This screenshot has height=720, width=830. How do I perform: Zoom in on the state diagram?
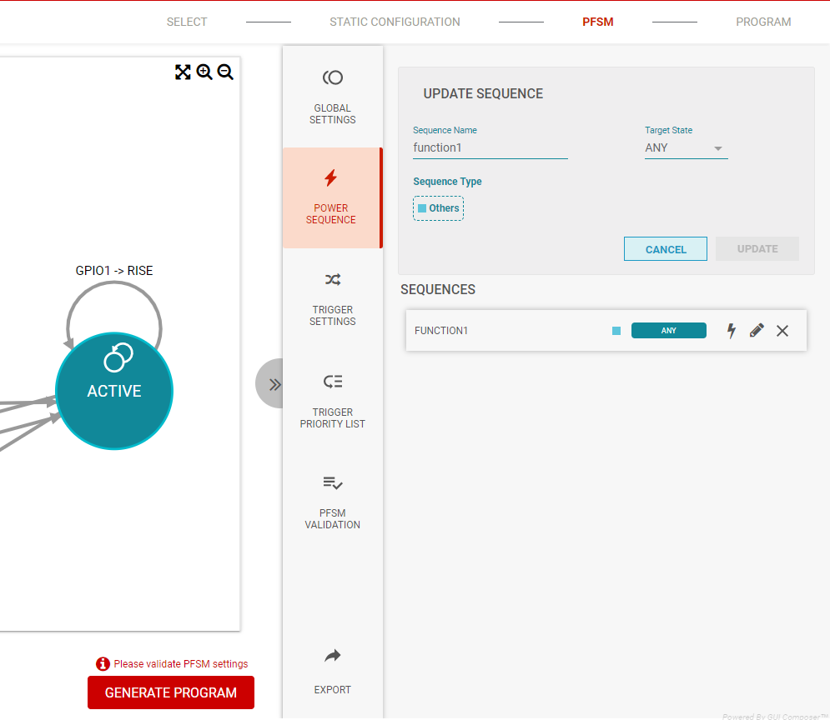(204, 72)
